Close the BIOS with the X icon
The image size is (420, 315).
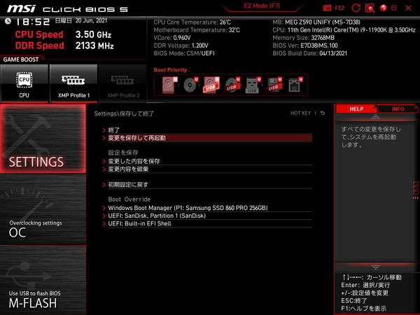click(408, 8)
